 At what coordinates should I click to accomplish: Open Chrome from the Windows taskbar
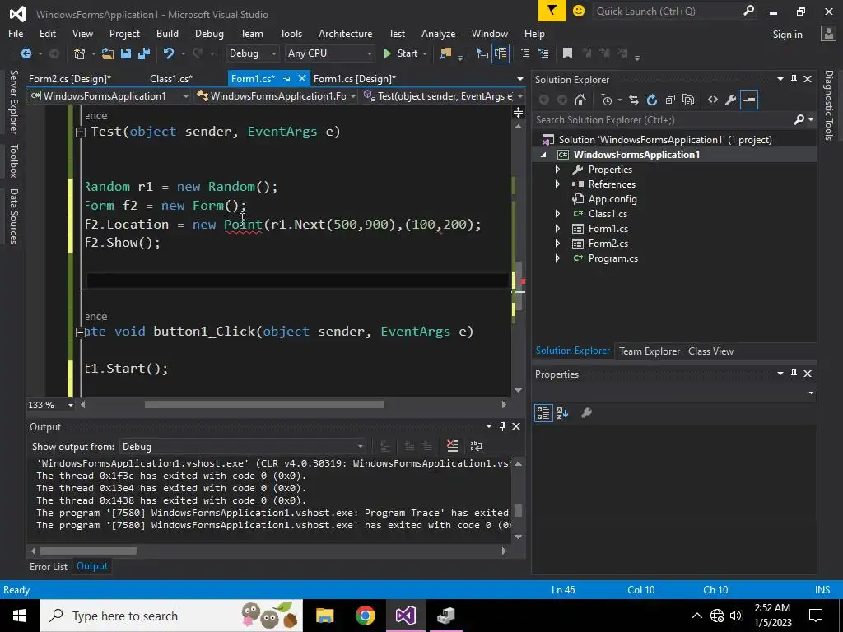click(x=365, y=616)
